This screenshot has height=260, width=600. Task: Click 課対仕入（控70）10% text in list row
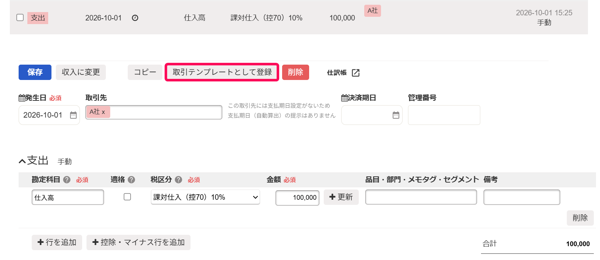(x=266, y=18)
